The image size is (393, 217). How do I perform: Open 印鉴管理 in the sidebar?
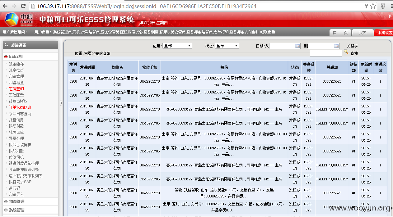(x=16, y=76)
